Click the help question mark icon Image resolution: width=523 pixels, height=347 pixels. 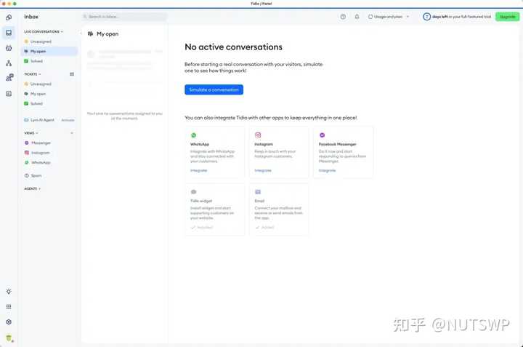pyautogui.click(x=343, y=16)
